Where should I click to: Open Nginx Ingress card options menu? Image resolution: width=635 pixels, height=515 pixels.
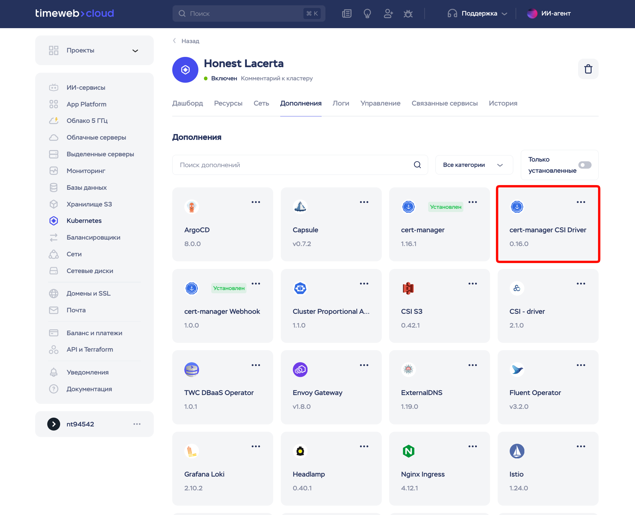[x=473, y=446]
